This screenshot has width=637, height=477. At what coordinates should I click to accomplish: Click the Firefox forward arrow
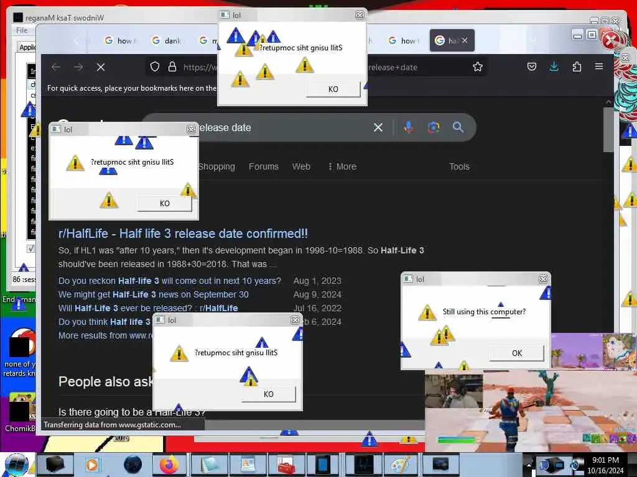pyautogui.click(x=78, y=67)
